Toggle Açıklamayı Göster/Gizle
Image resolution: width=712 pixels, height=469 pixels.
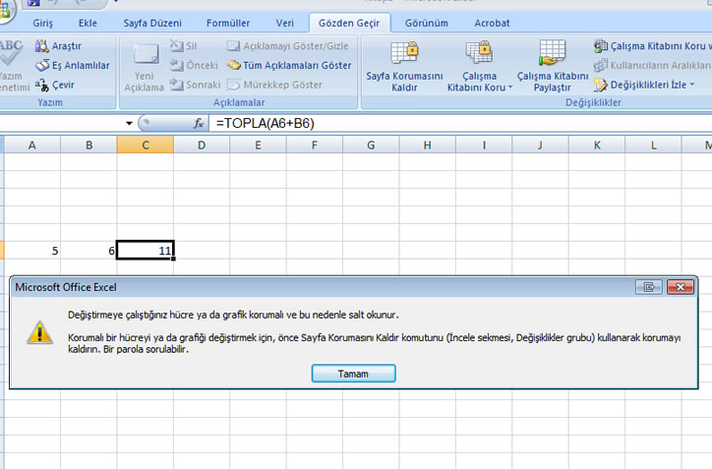pos(287,46)
